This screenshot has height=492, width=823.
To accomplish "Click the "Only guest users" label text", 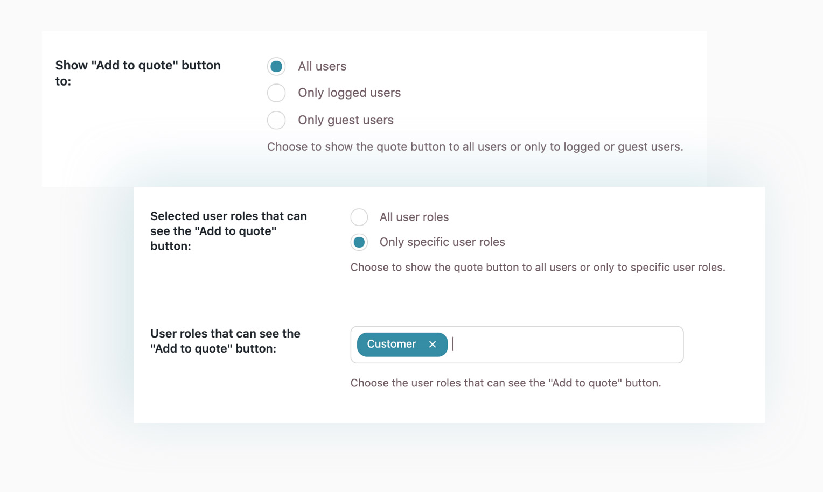I will coord(346,120).
